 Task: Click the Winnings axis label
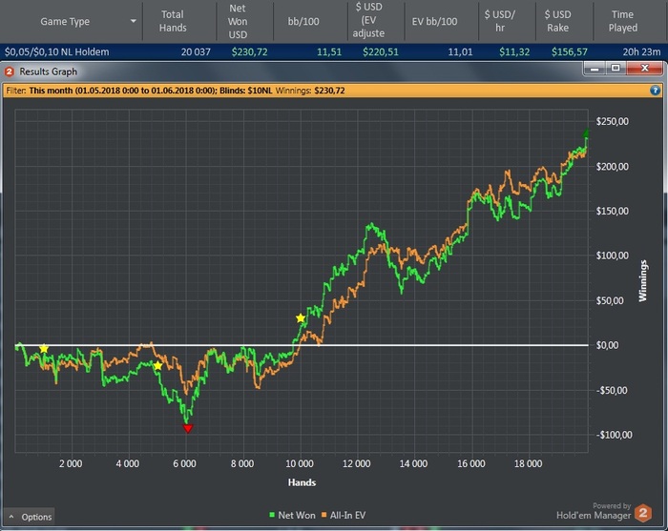click(x=643, y=281)
